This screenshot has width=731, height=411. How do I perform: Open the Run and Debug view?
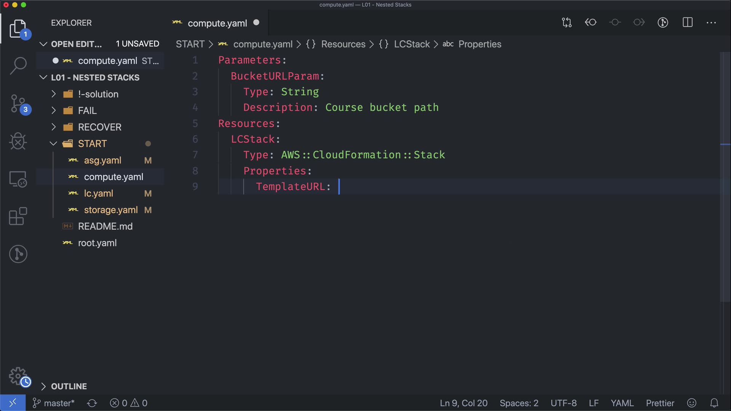[x=18, y=141]
